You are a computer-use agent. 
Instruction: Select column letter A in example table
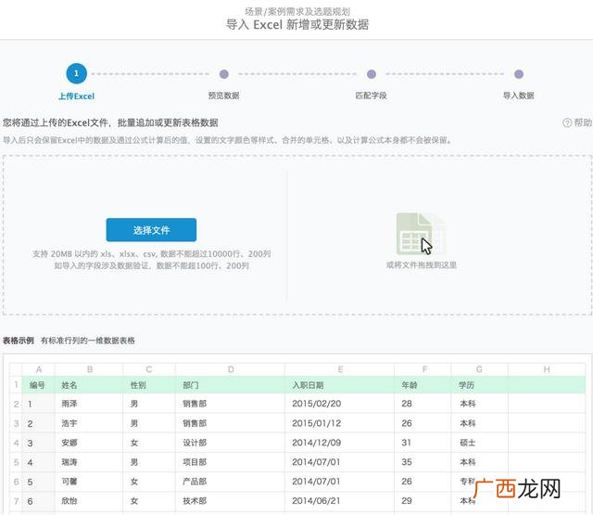[x=39, y=369]
